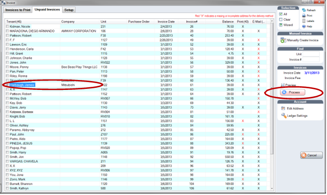Select the tenant name Henderson, Carla
Image resolution: width=327 pixels, height=195 pixels.
tap(21, 49)
